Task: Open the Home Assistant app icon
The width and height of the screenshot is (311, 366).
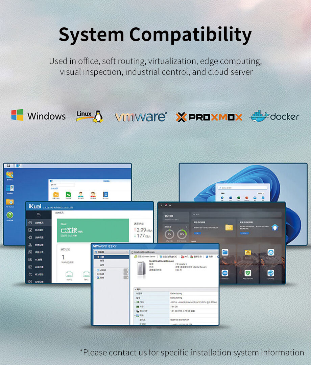Action: [270, 252]
